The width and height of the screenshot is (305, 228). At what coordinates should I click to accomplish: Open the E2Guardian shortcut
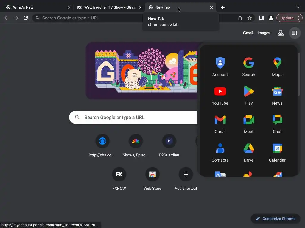coord(169,146)
